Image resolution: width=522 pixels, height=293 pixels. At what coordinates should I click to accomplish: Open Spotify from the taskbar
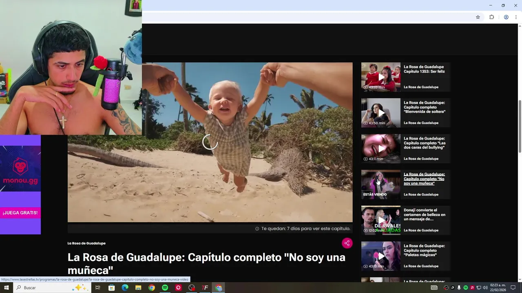[165, 288]
